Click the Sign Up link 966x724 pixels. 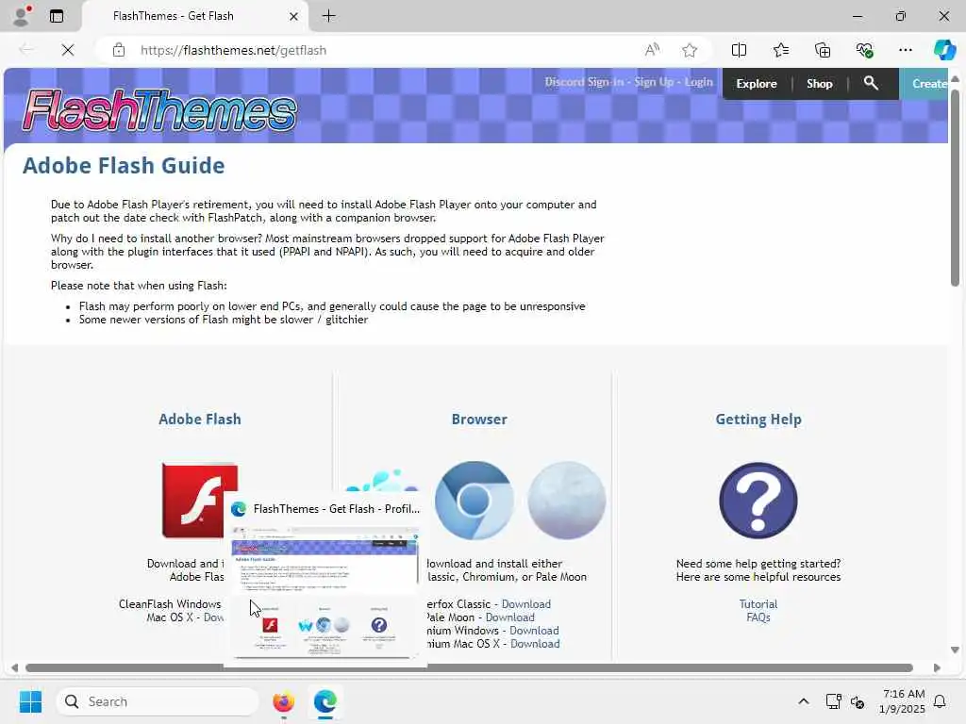pos(655,82)
